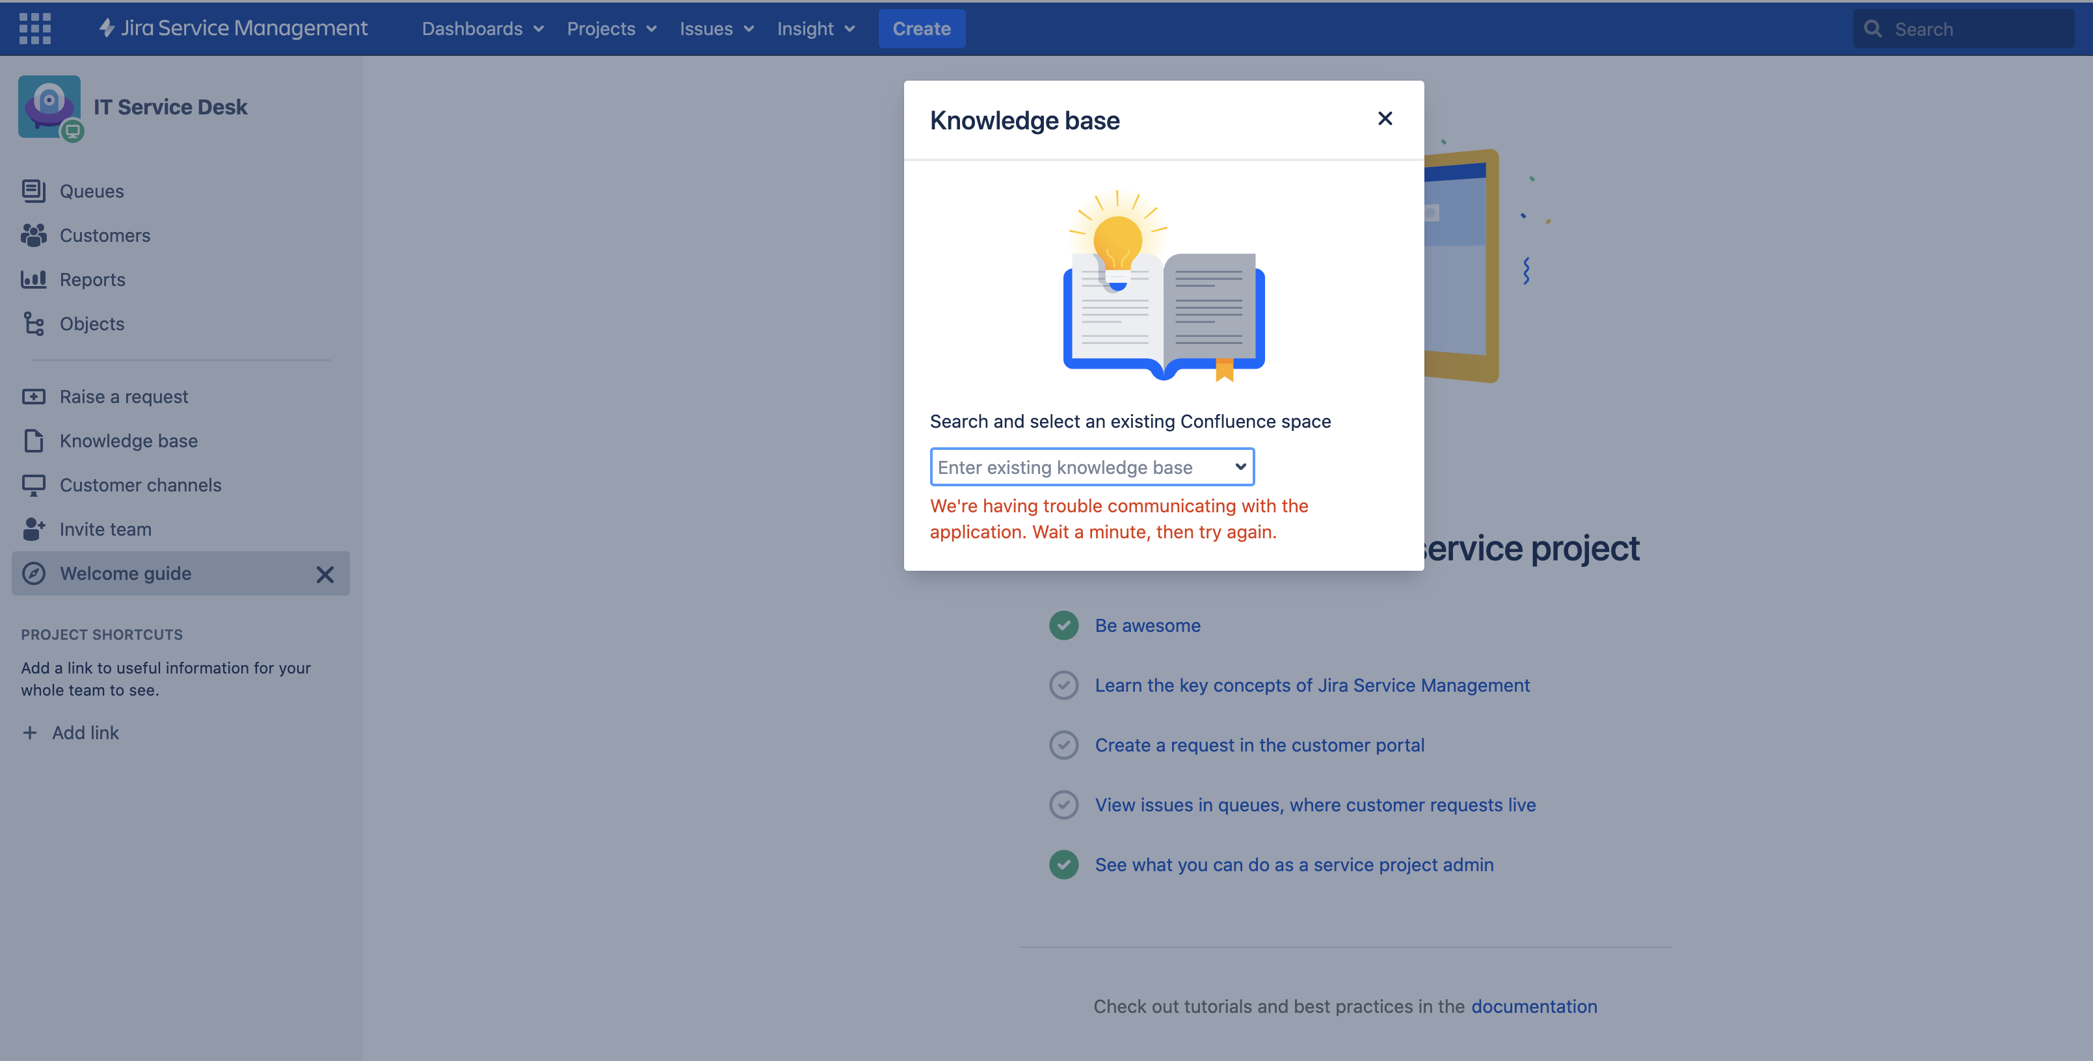Expand the Dashboards menu
The height and width of the screenshot is (1061, 2093).
pos(483,29)
